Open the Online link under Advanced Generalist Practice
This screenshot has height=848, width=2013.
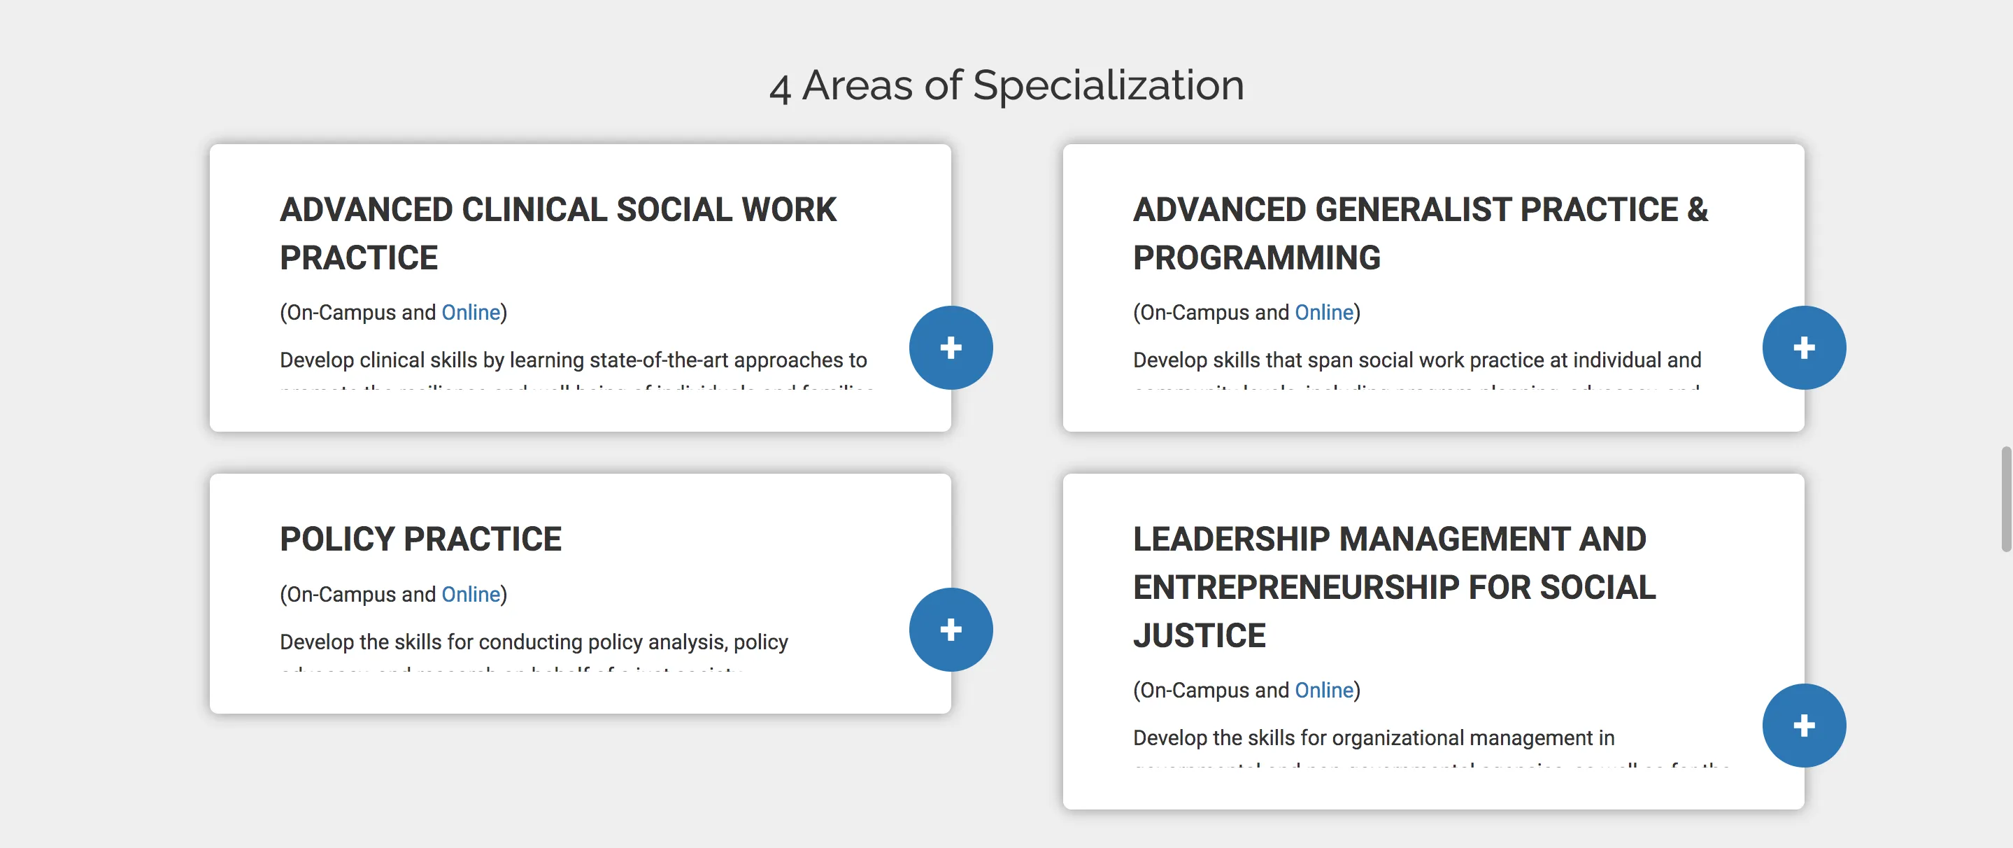(1324, 313)
